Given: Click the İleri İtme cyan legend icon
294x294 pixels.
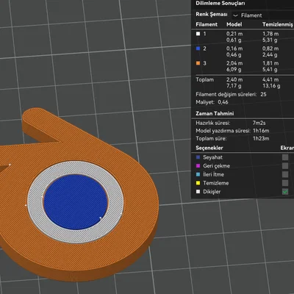Looking at the screenshot, I should pyautogui.click(x=198, y=174).
